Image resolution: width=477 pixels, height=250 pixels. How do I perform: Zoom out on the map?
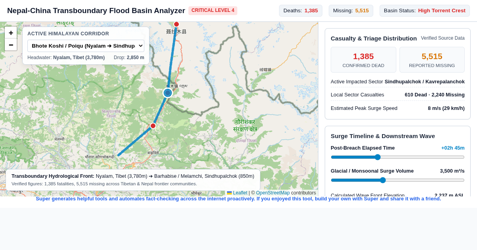(x=11, y=45)
